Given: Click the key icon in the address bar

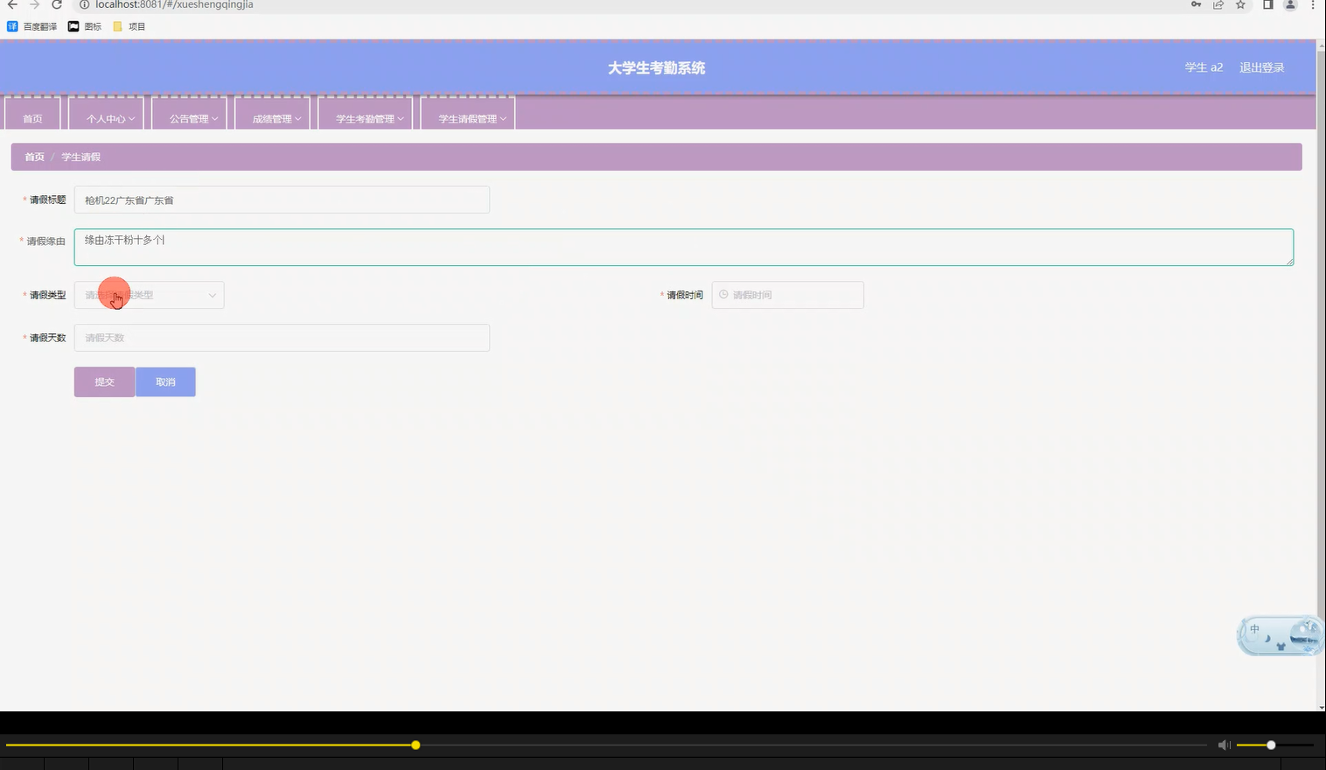Looking at the screenshot, I should pyautogui.click(x=1196, y=5).
